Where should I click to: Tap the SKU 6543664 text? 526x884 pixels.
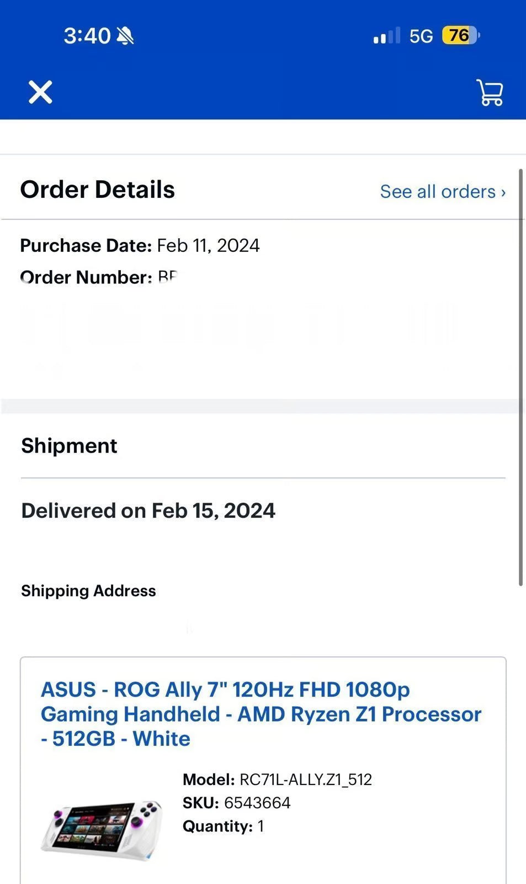tap(236, 803)
